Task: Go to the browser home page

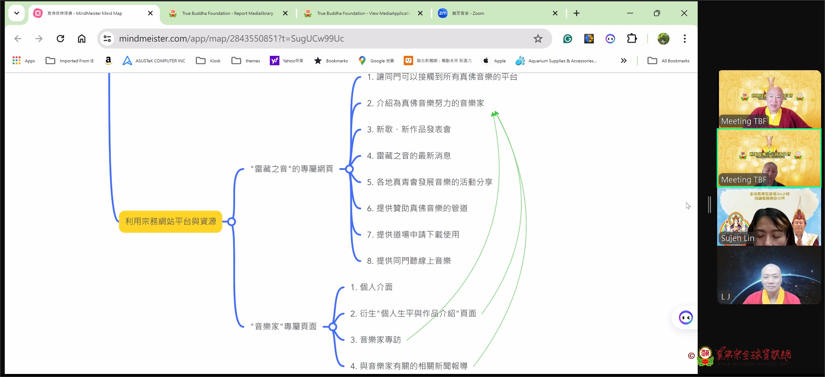Action: [81, 39]
